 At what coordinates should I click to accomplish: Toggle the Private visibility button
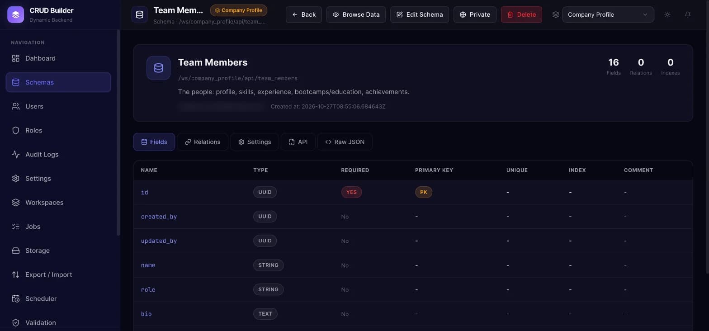click(475, 14)
